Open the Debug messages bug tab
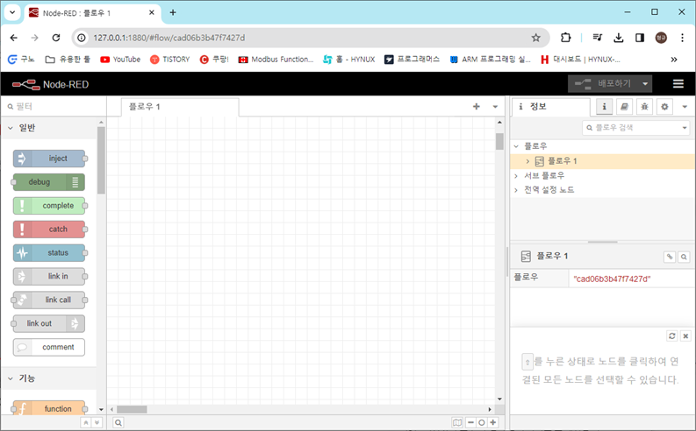This screenshot has height=431, width=696. tap(644, 107)
